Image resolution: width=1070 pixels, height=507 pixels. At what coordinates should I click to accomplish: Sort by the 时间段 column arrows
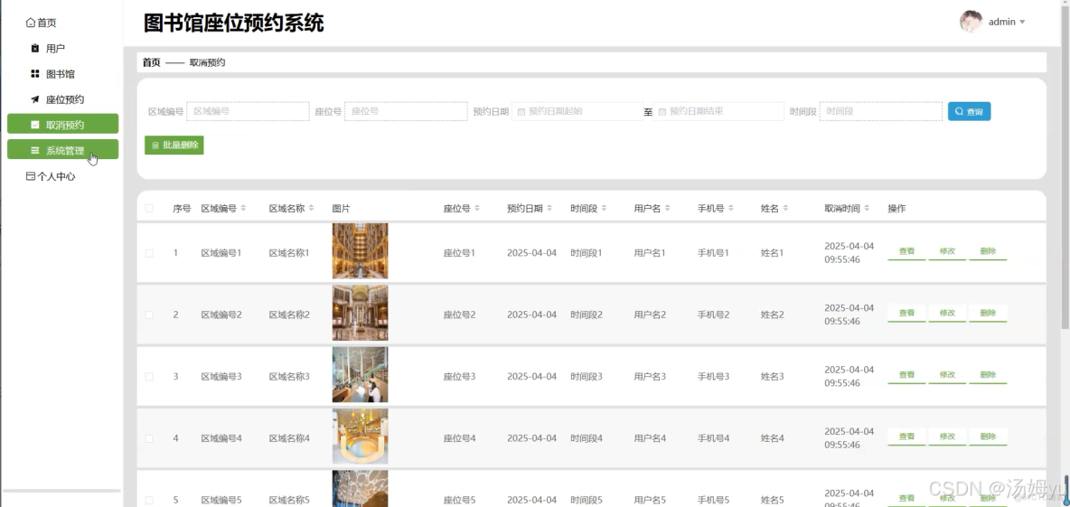604,208
